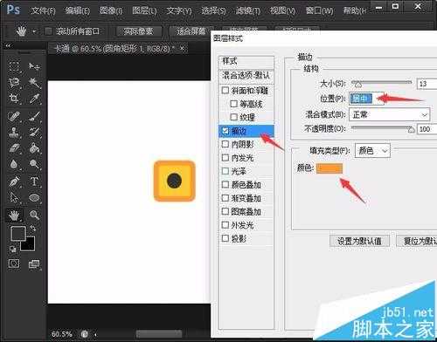Enable 等高线 checkbox

233,104
